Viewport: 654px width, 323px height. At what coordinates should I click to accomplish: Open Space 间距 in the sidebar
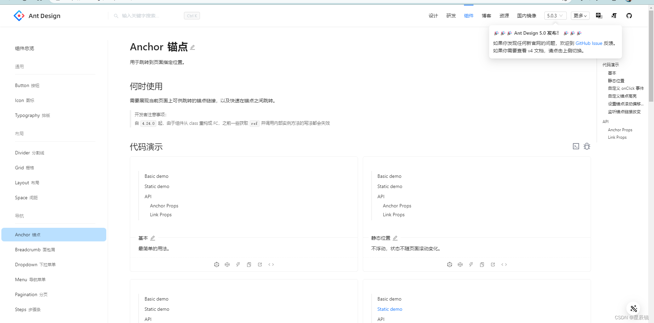click(x=54, y=198)
